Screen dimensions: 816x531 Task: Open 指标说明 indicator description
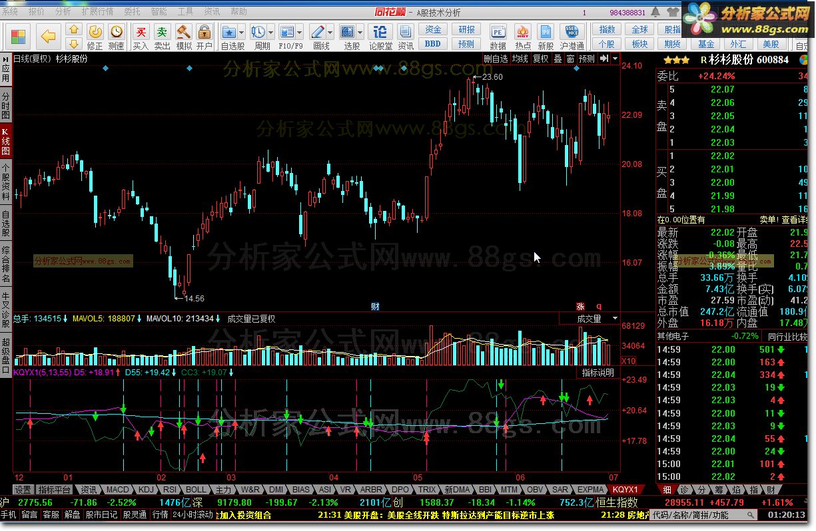pyautogui.click(x=598, y=373)
